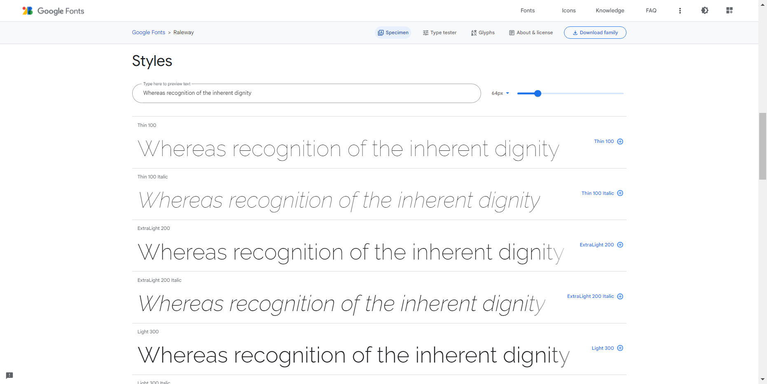This screenshot has width=767, height=384.
Task: Open the three-dot more options menu
Action: [680, 11]
